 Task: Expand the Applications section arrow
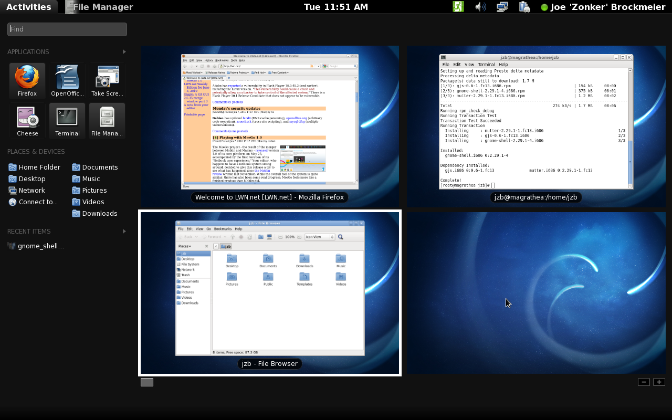tap(124, 51)
